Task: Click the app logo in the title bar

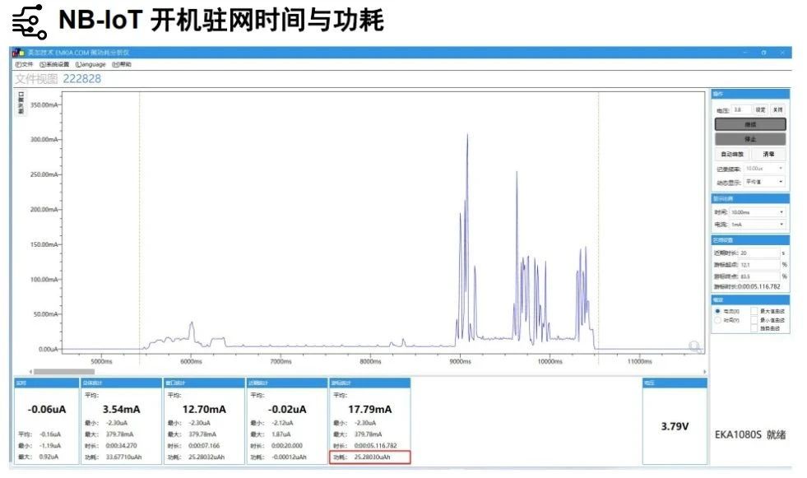Action: point(19,53)
